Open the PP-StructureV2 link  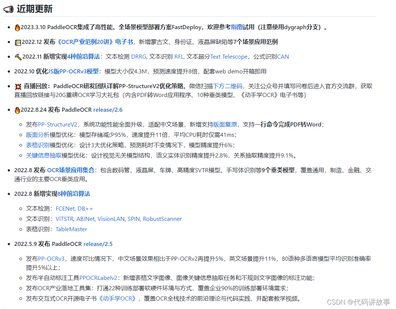[x=57, y=125]
